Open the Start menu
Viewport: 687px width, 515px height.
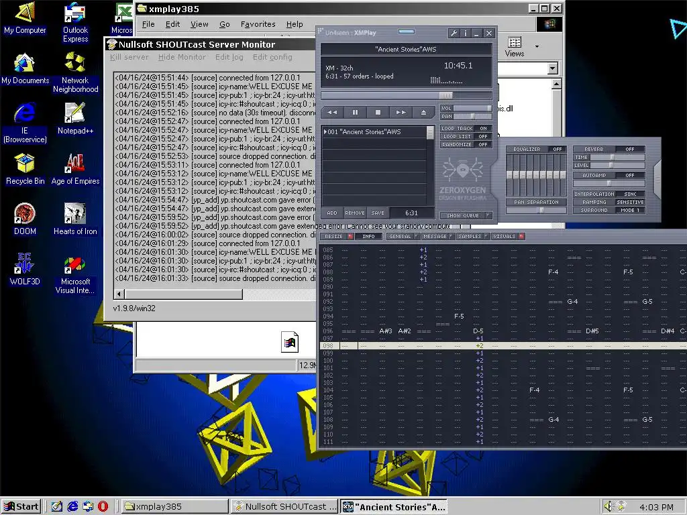pyautogui.click(x=21, y=506)
